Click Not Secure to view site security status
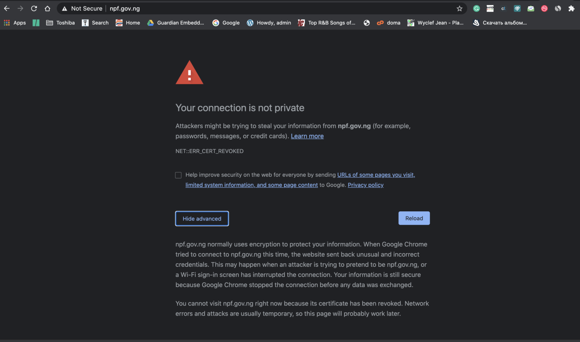580x342 pixels. pyautogui.click(x=81, y=8)
